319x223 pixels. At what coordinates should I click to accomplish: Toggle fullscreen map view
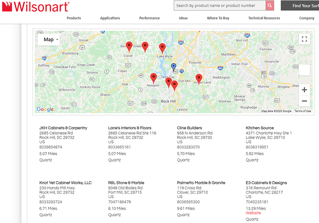click(304, 39)
